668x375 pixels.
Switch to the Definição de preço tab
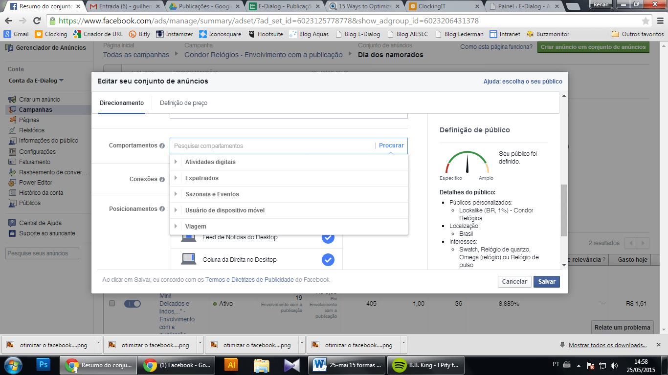[183, 103]
